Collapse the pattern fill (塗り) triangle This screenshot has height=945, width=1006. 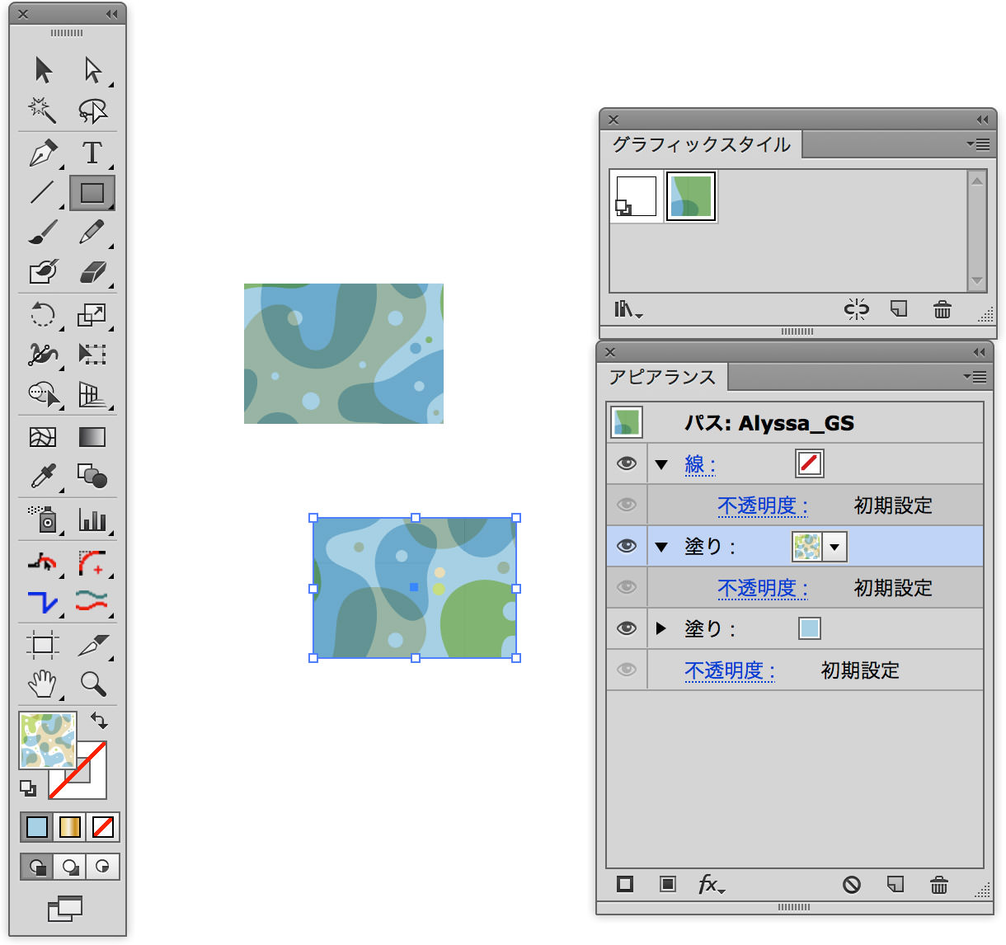[x=661, y=547]
